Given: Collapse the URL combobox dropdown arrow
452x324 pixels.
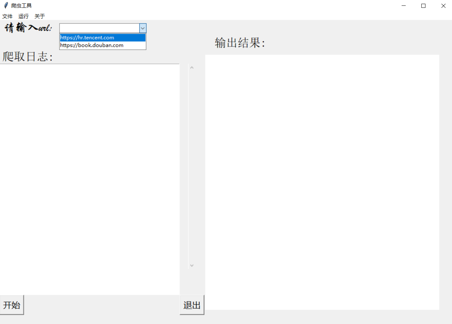Looking at the screenshot, I should (143, 28).
